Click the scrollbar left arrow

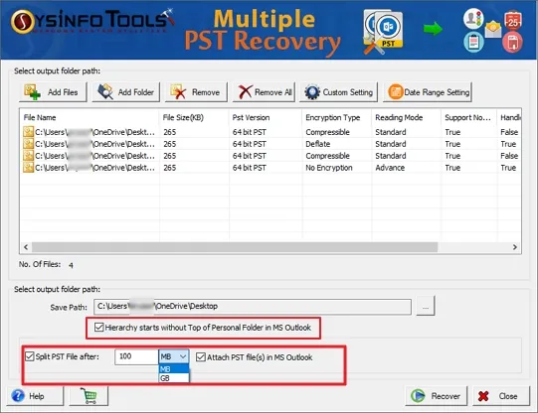[x=26, y=247]
